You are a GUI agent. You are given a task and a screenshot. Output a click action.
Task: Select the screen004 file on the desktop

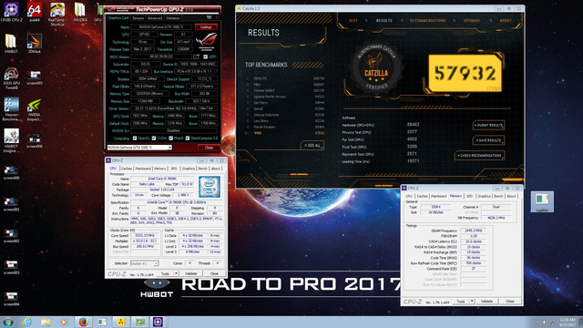click(11, 299)
